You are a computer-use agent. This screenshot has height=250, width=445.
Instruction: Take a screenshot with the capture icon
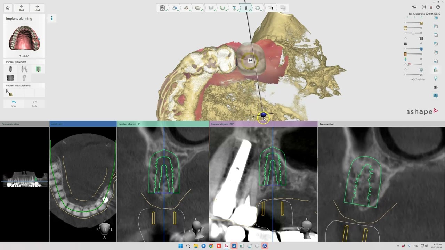tap(424, 7)
